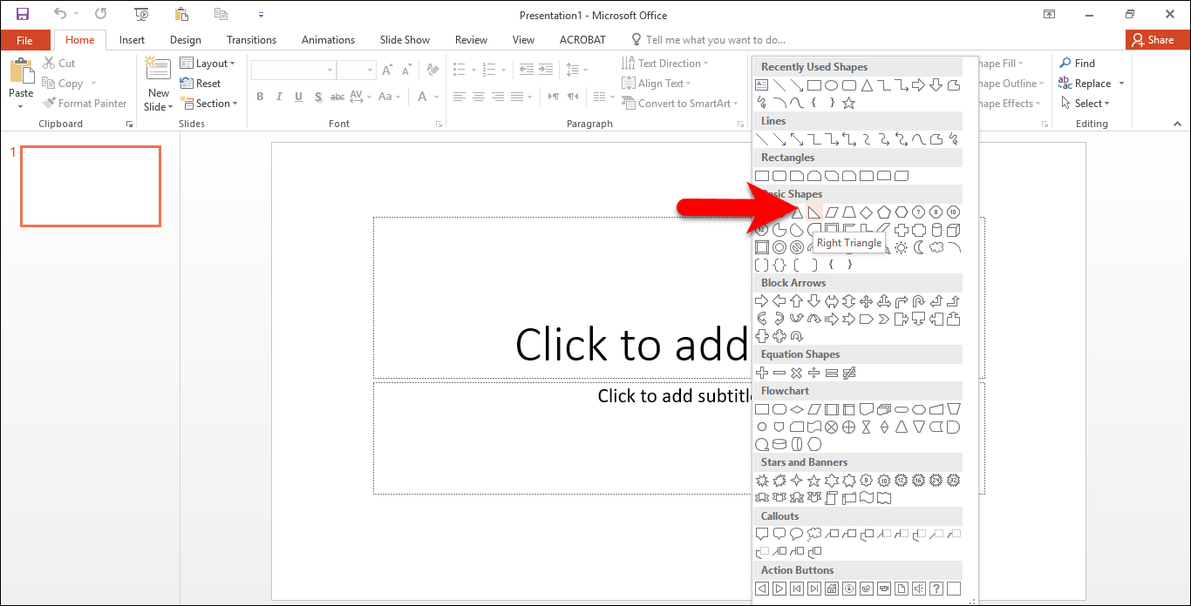Open the Align Text dropdown

657,84
